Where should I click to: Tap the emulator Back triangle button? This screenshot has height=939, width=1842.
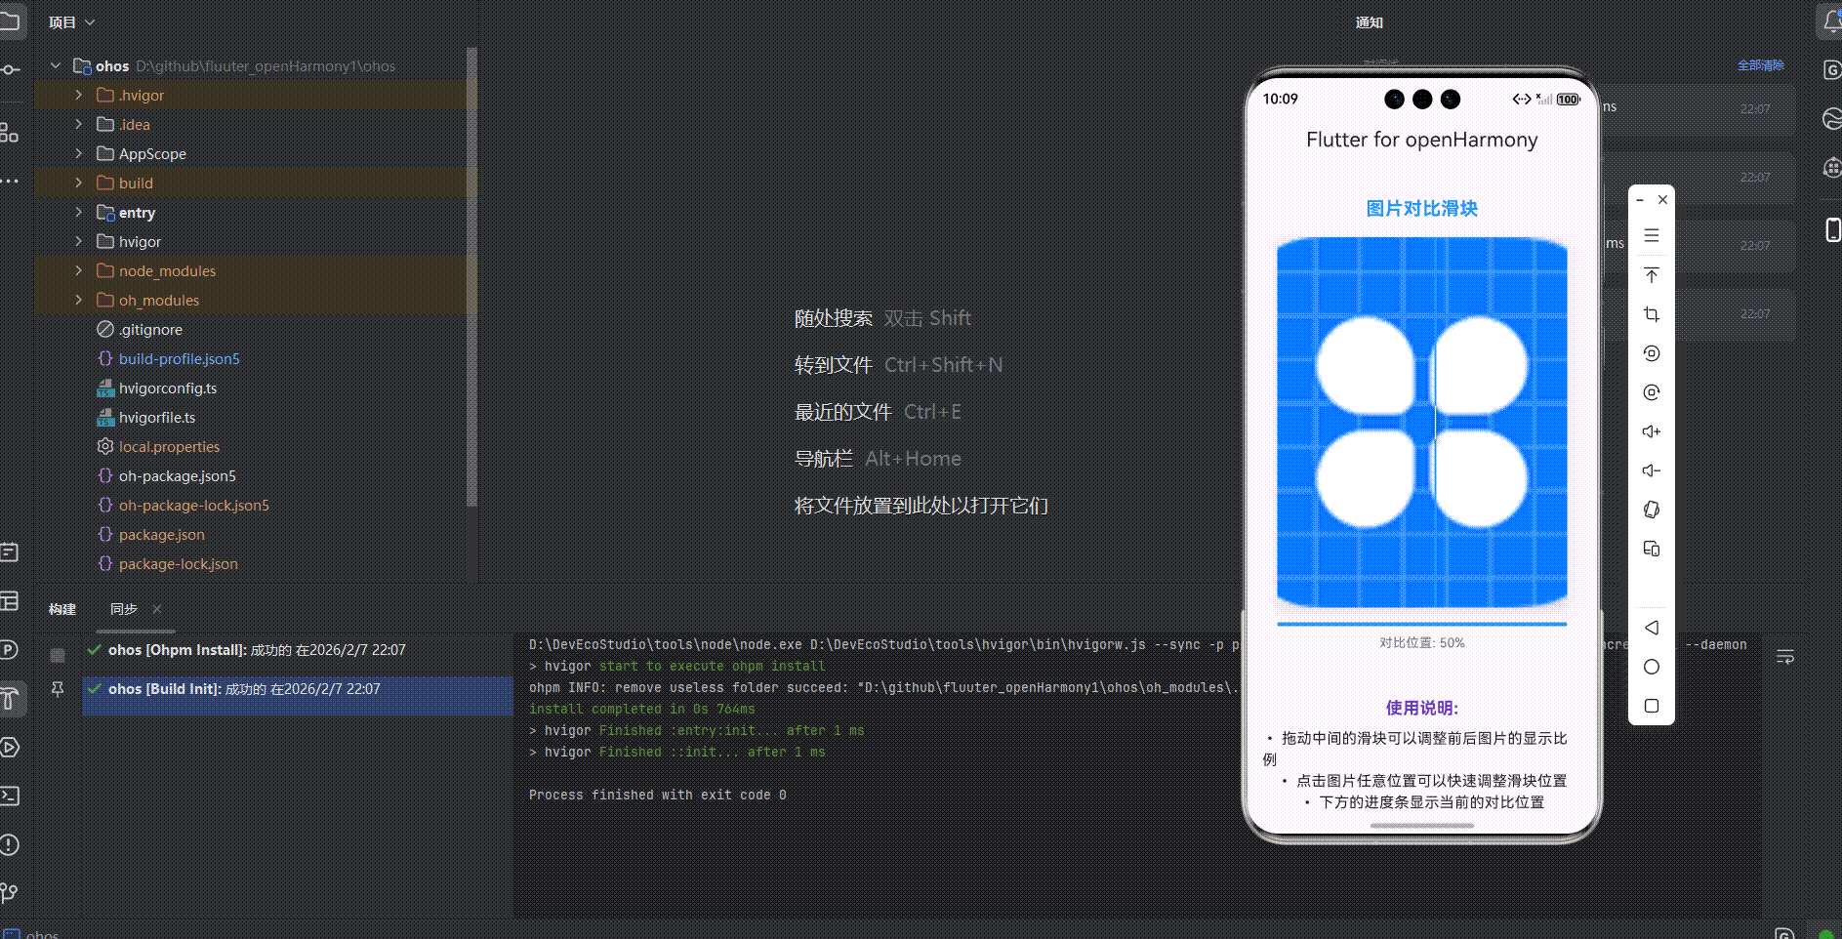tap(1652, 628)
